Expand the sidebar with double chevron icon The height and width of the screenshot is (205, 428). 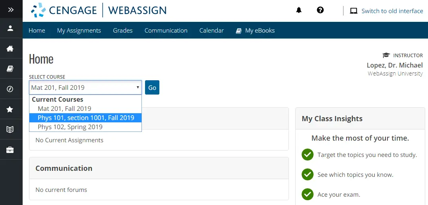(x=11, y=10)
